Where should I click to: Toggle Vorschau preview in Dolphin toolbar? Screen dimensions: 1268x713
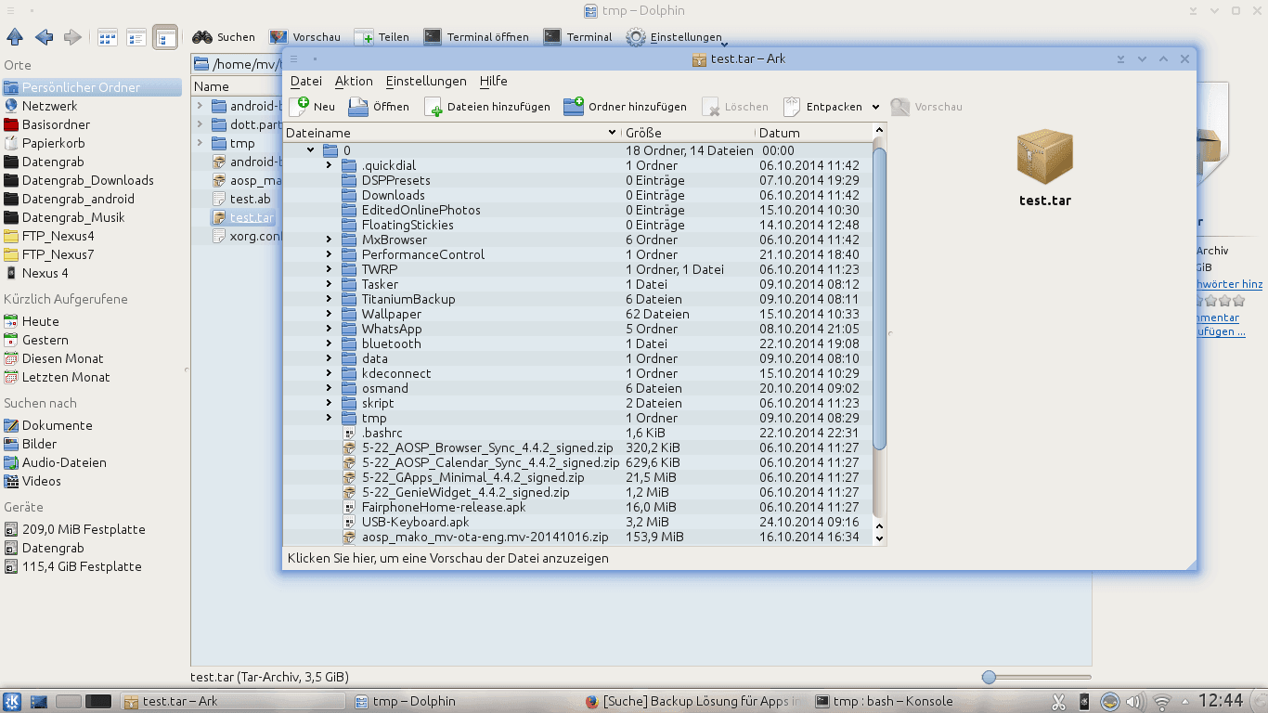(x=305, y=37)
